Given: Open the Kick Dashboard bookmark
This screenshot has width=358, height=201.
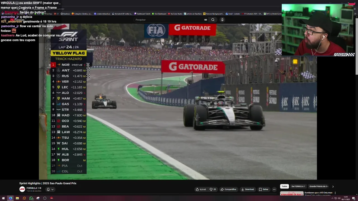Looking at the screenshot, I should click(159, 14).
